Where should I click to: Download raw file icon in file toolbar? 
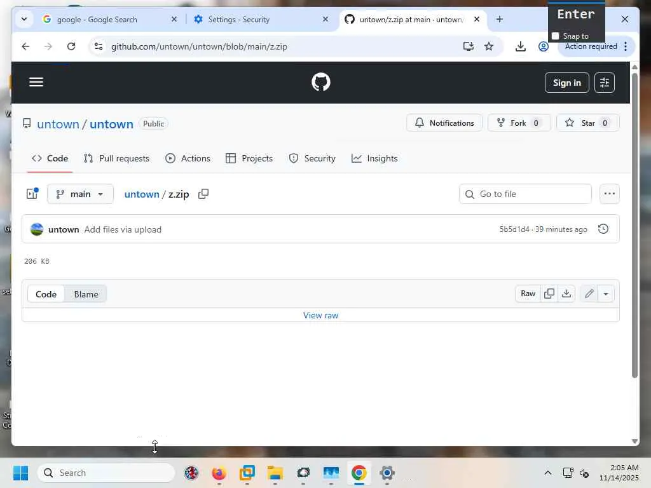566,294
